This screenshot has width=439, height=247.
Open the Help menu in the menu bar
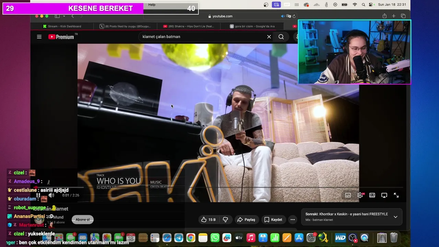[x=152, y=4]
